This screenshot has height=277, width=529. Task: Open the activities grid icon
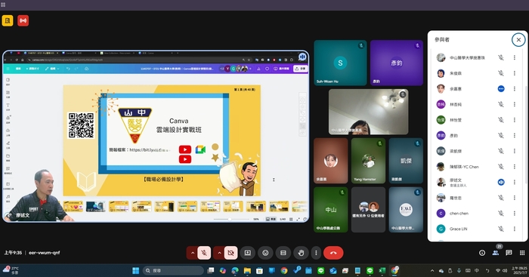(x=522, y=253)
